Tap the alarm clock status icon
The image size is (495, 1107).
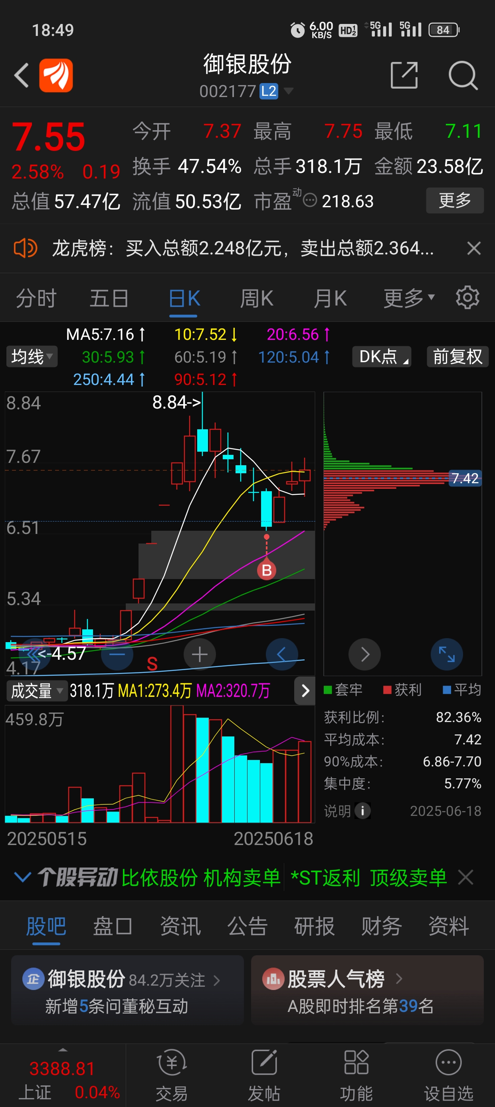click(297, 30)
